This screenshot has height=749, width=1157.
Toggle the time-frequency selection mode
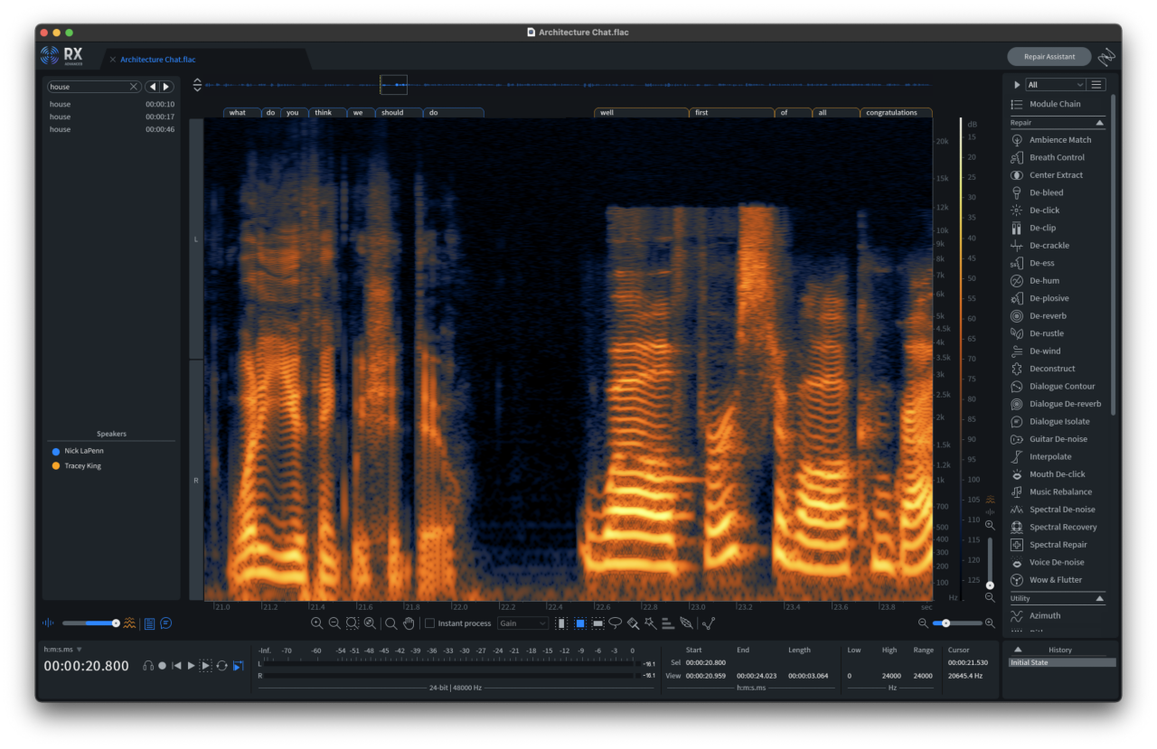[x=580, y=623]
